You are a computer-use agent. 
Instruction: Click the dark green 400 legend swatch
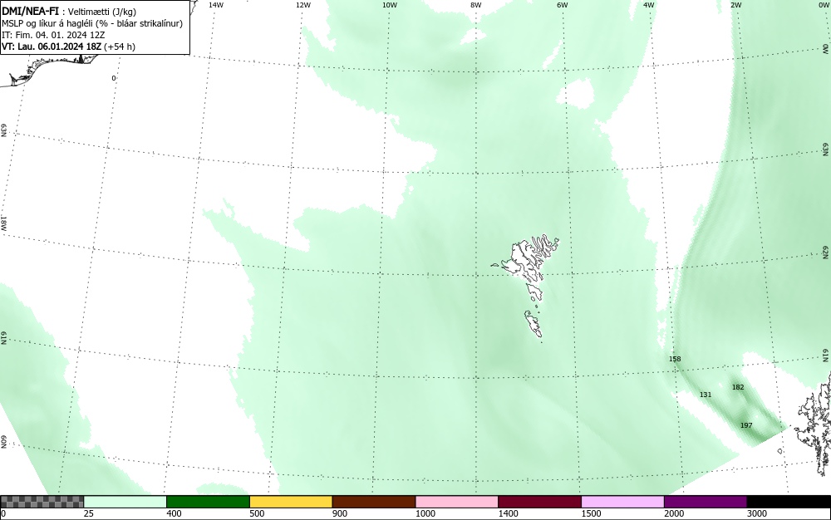(208, 502)
